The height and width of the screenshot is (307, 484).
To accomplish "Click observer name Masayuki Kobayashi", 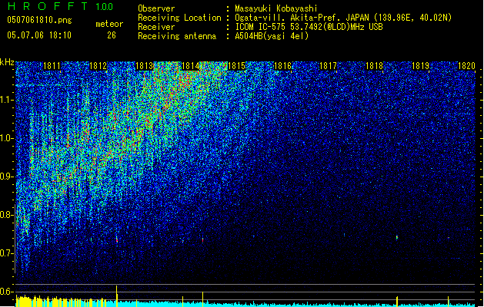I will click(x=276, y=8).
